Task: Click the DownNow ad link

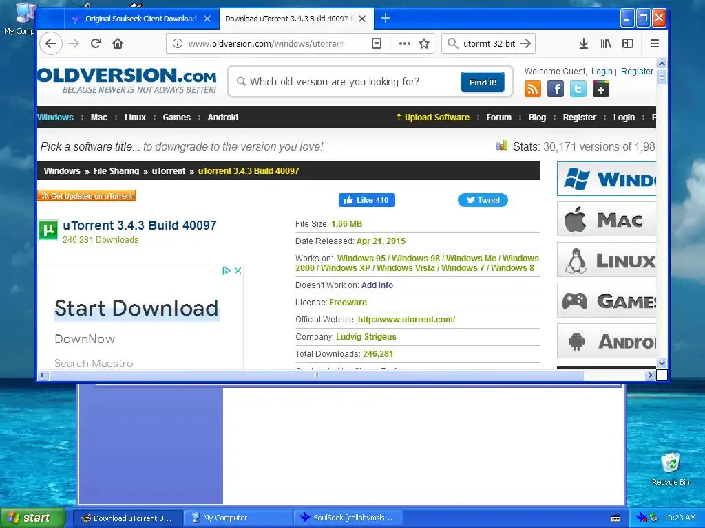Action: tap(85, 339)
